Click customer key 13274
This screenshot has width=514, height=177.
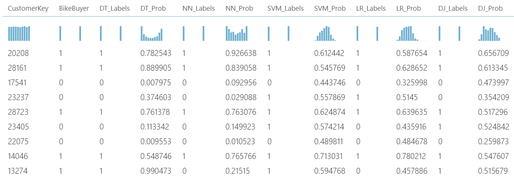(x=18, y=171)
